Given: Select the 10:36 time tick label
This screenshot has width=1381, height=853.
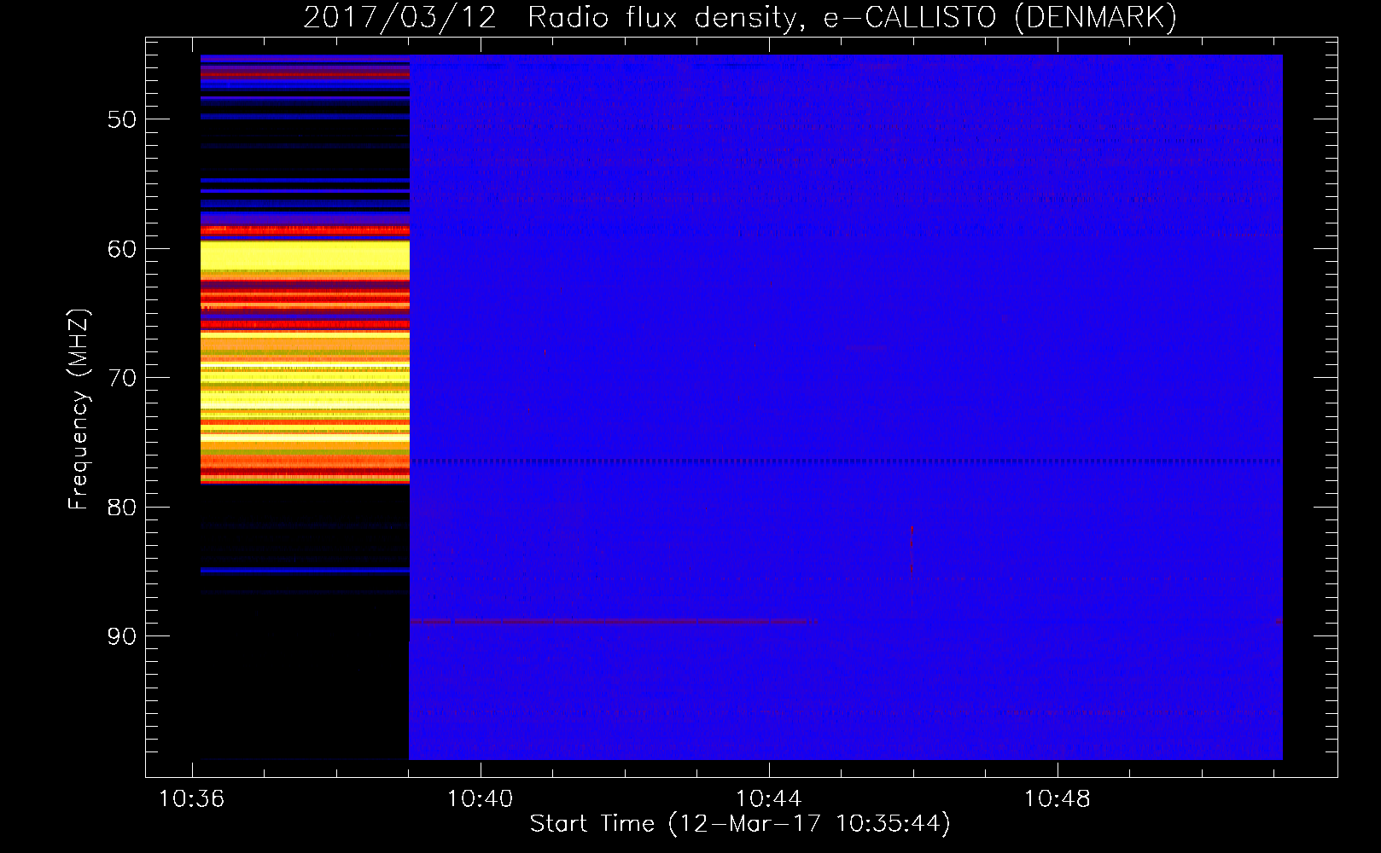Looking at the screenshot, I should click(192, 799).
